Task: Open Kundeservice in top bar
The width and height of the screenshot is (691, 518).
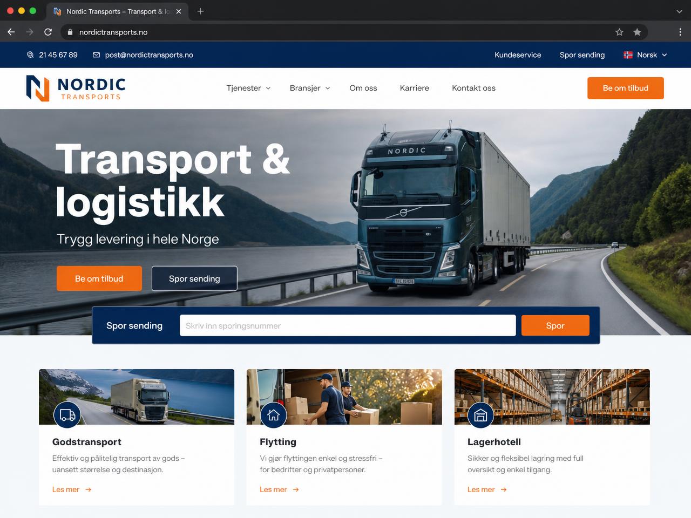Action: pos(518,55)
